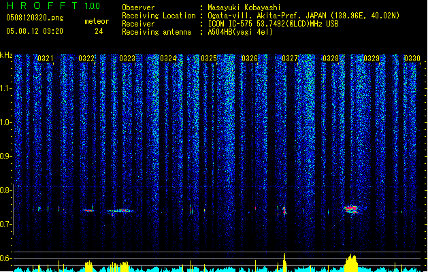This screenshot has height=272, width=428.
Task: Click the 0329 time marker
Action: 372,58
